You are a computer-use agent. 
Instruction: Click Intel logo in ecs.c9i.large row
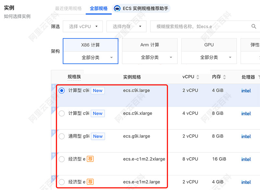click(246, 91)
